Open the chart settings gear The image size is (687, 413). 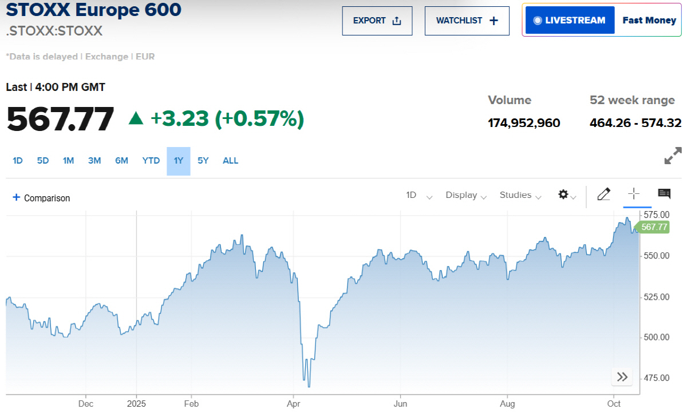tap(563, 194)
